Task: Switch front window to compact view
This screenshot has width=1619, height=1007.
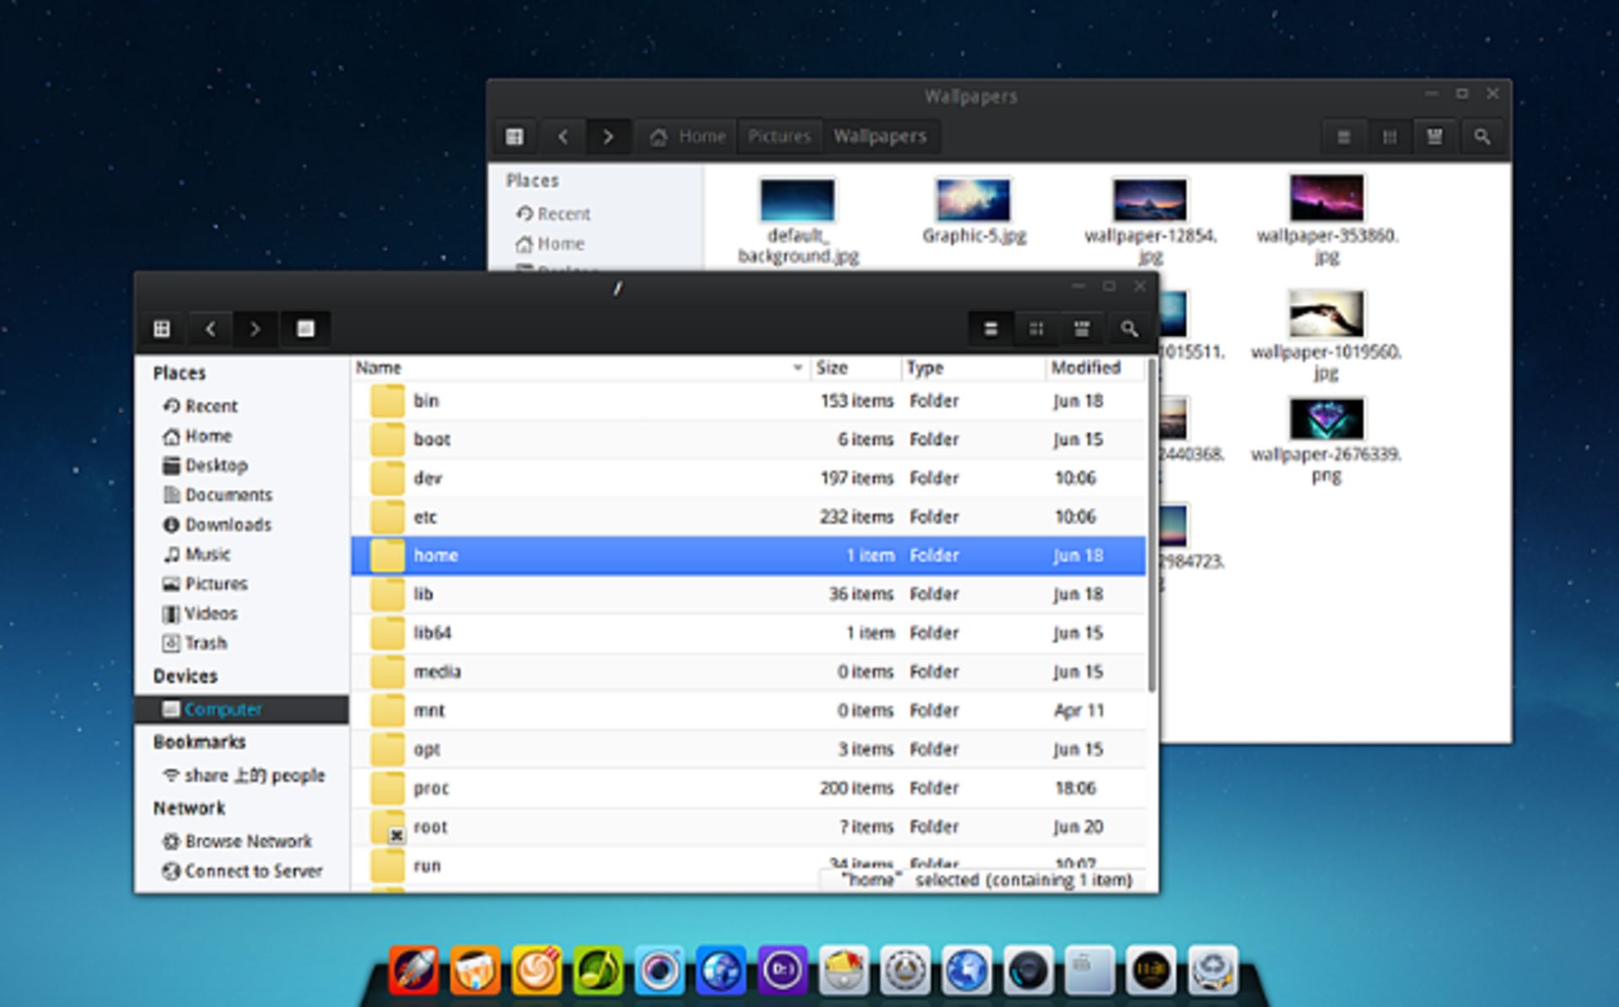Action: point(1082,329)
